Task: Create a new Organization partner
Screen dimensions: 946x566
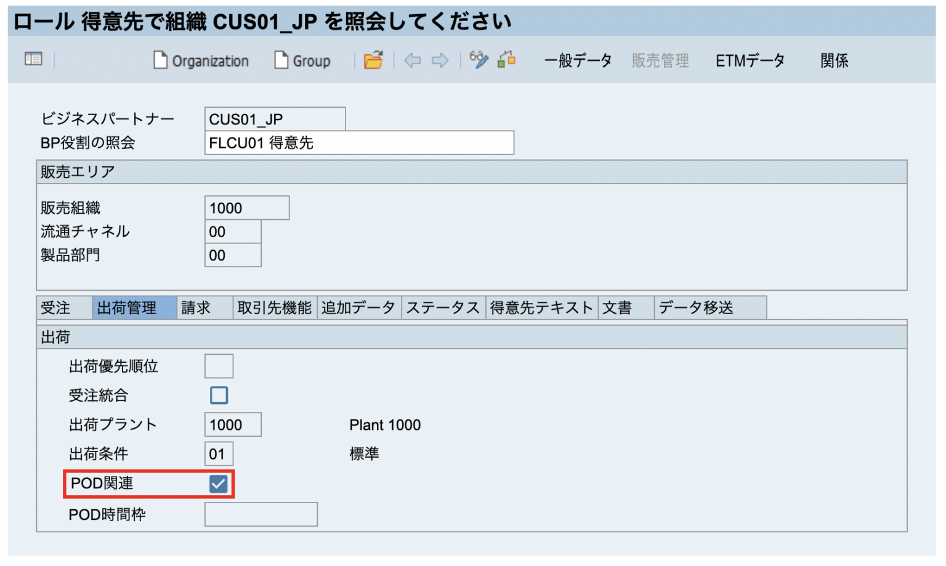Action: coord(200,60)
